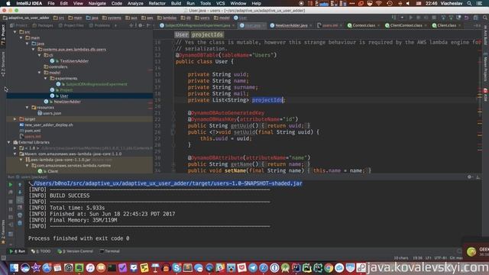Jump down the stack trace in Run panel
Screen dimensions: 489x275
tap(20, 192)
